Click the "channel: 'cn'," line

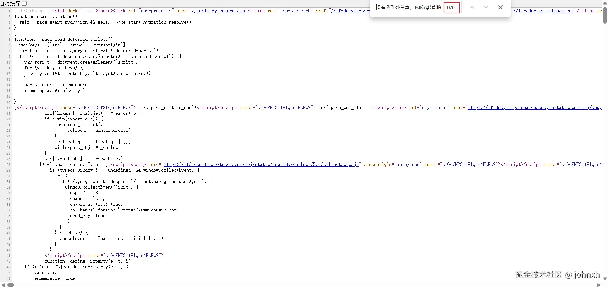click(87, 198)
